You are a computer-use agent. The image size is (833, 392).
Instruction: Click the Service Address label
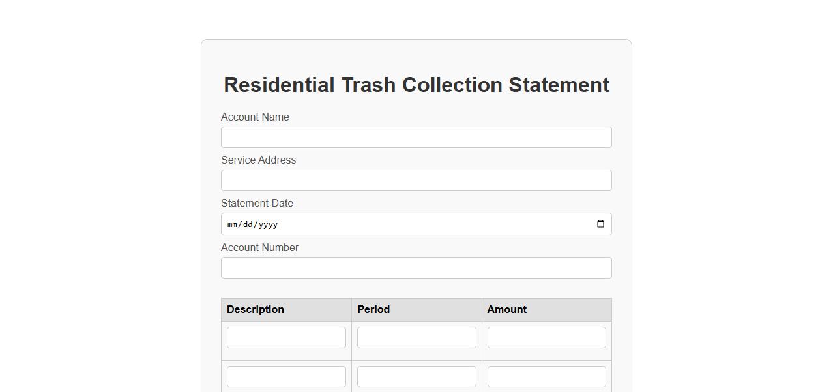coord(258,160)
